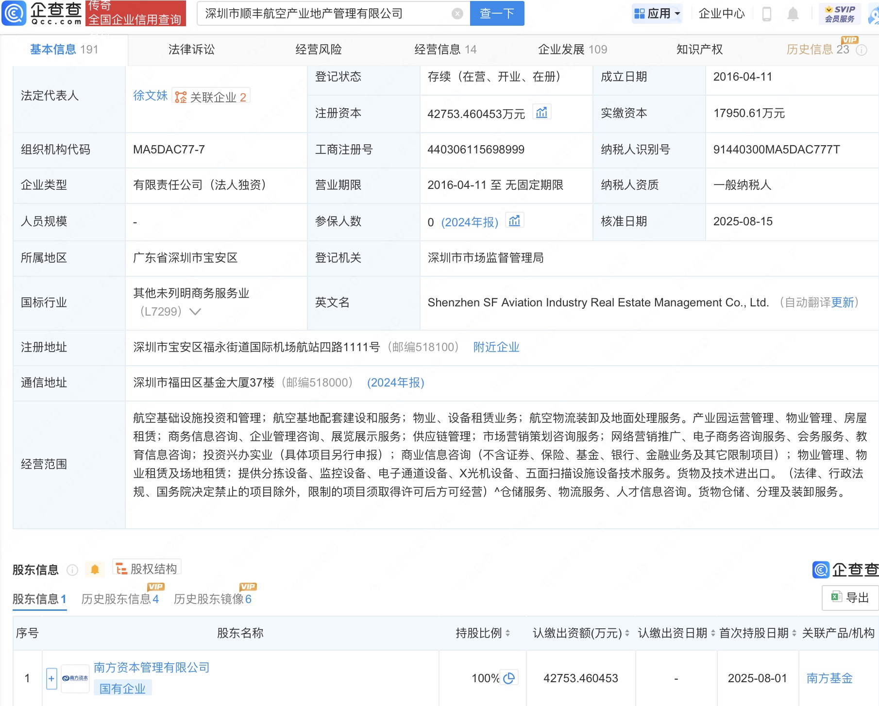This screenshot has width=879, height=706.
Task: Switch to 法律诉讼 tab
Action: [x=192, y=50]
